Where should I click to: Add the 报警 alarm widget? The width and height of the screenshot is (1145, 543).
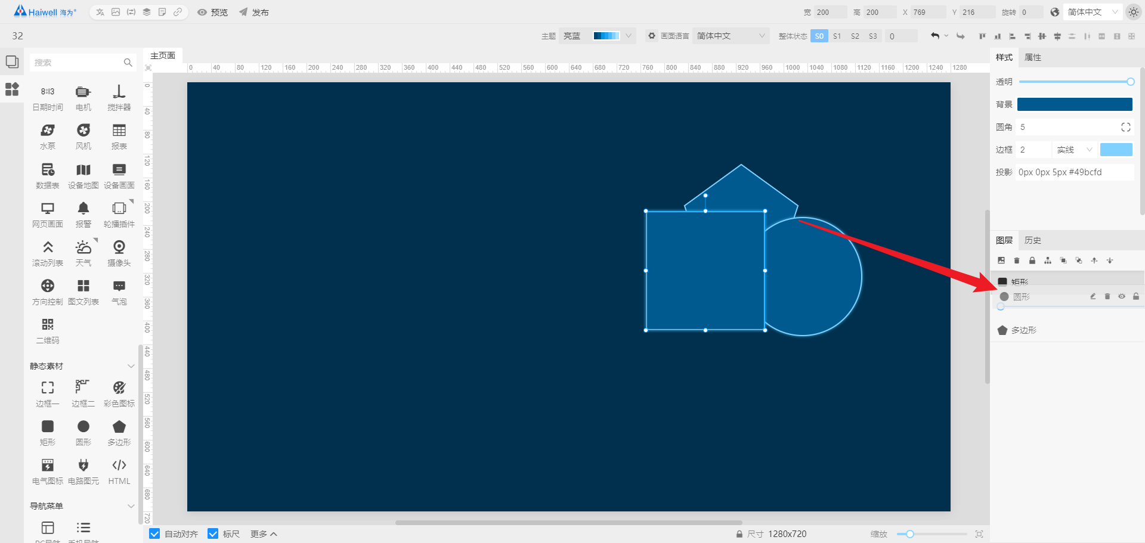pyautogui.click(x=83, y=215)
